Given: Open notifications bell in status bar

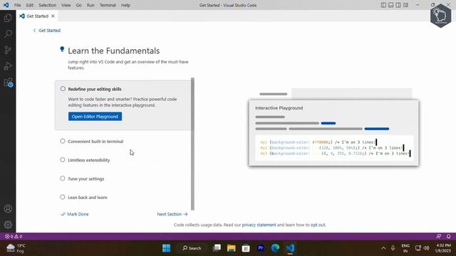Looking at the screenshot, I should [x=449, y=236].
